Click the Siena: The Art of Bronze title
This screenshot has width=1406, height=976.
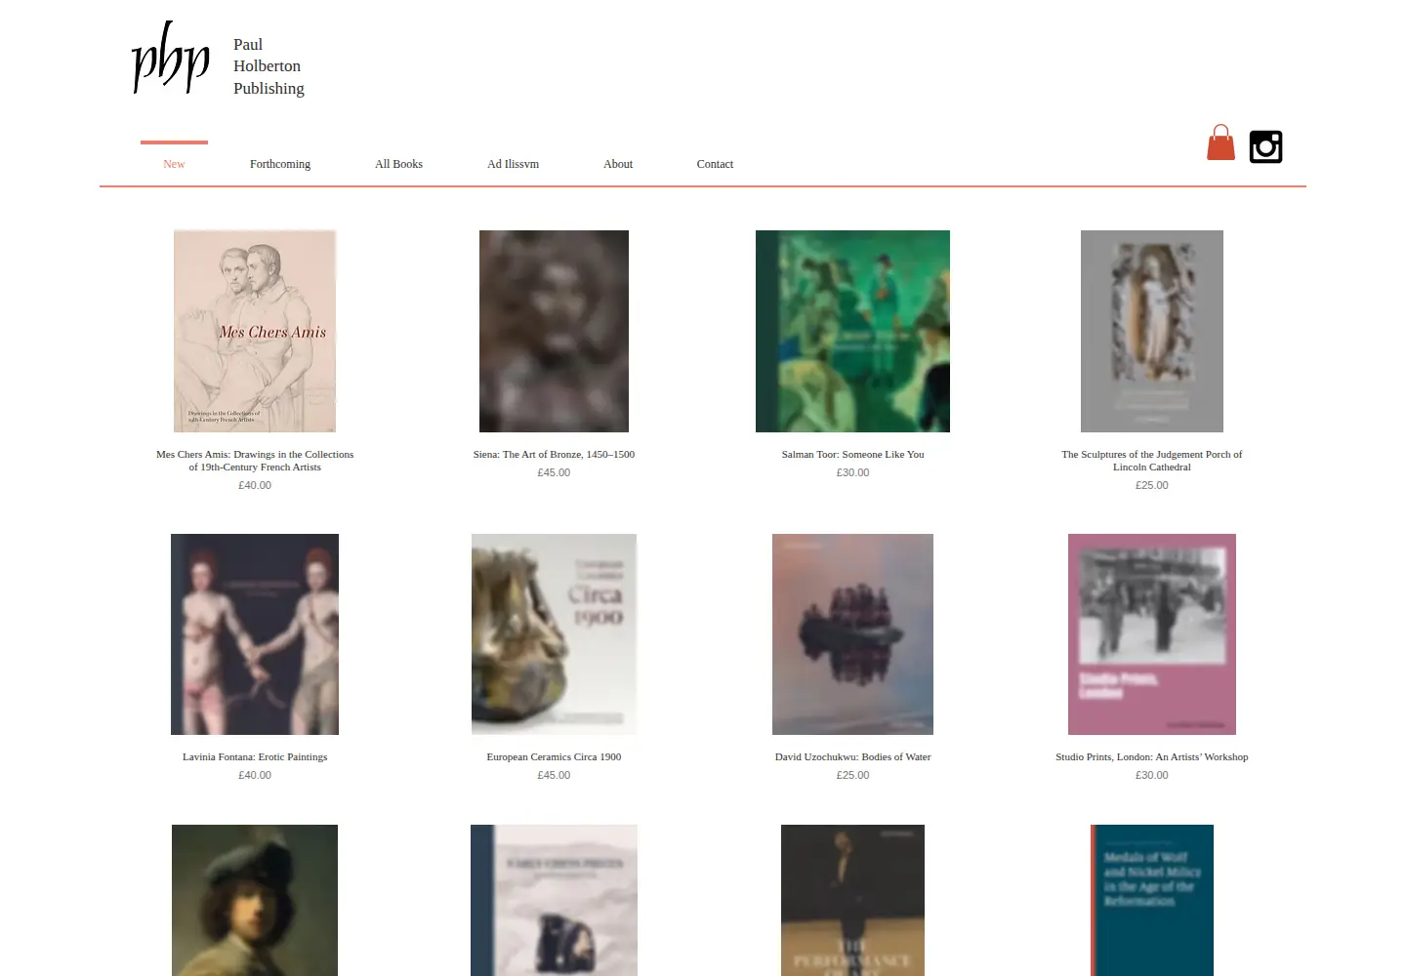554,454
